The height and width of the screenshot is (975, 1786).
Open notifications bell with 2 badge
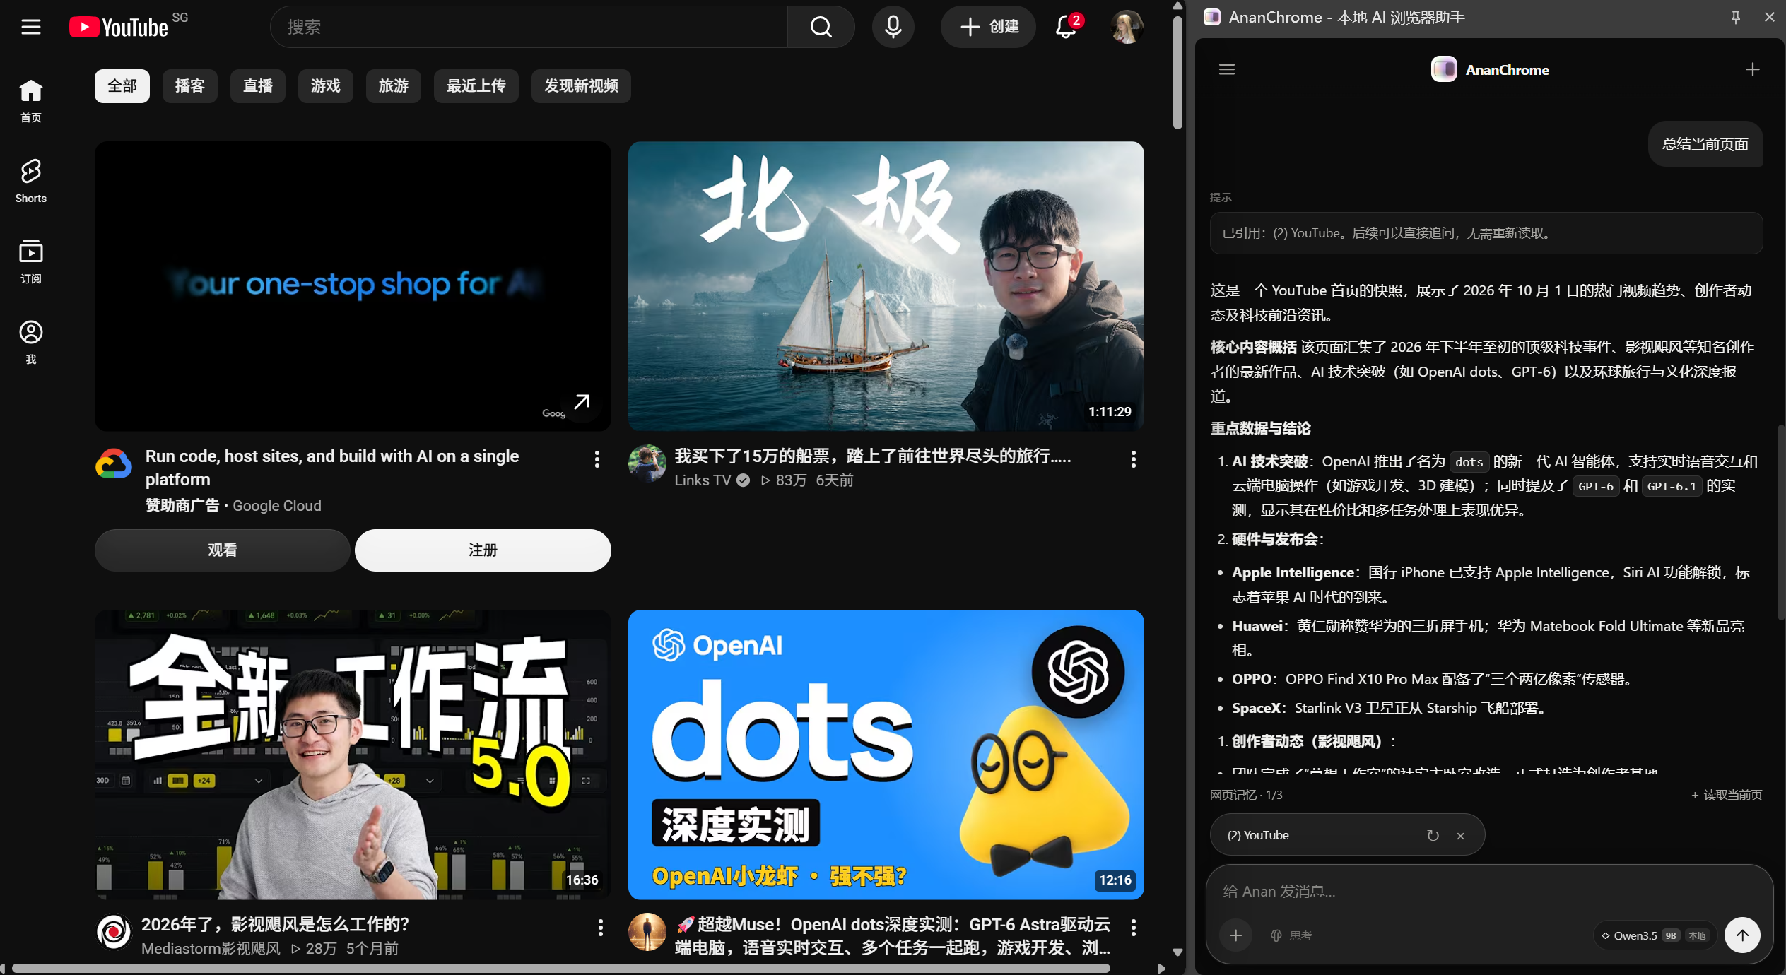(x=1067, y=27)
